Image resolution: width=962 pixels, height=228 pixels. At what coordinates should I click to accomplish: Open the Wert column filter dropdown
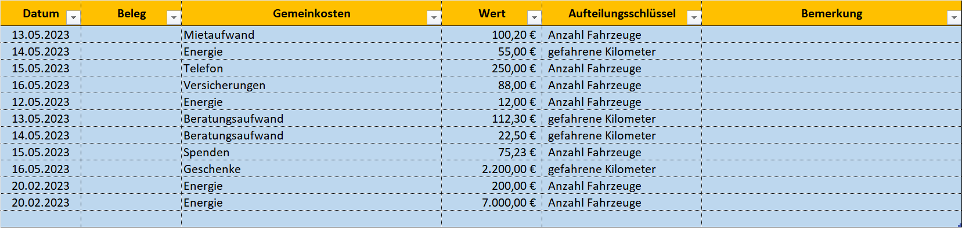pyautogui.click(x=534, y=18)
